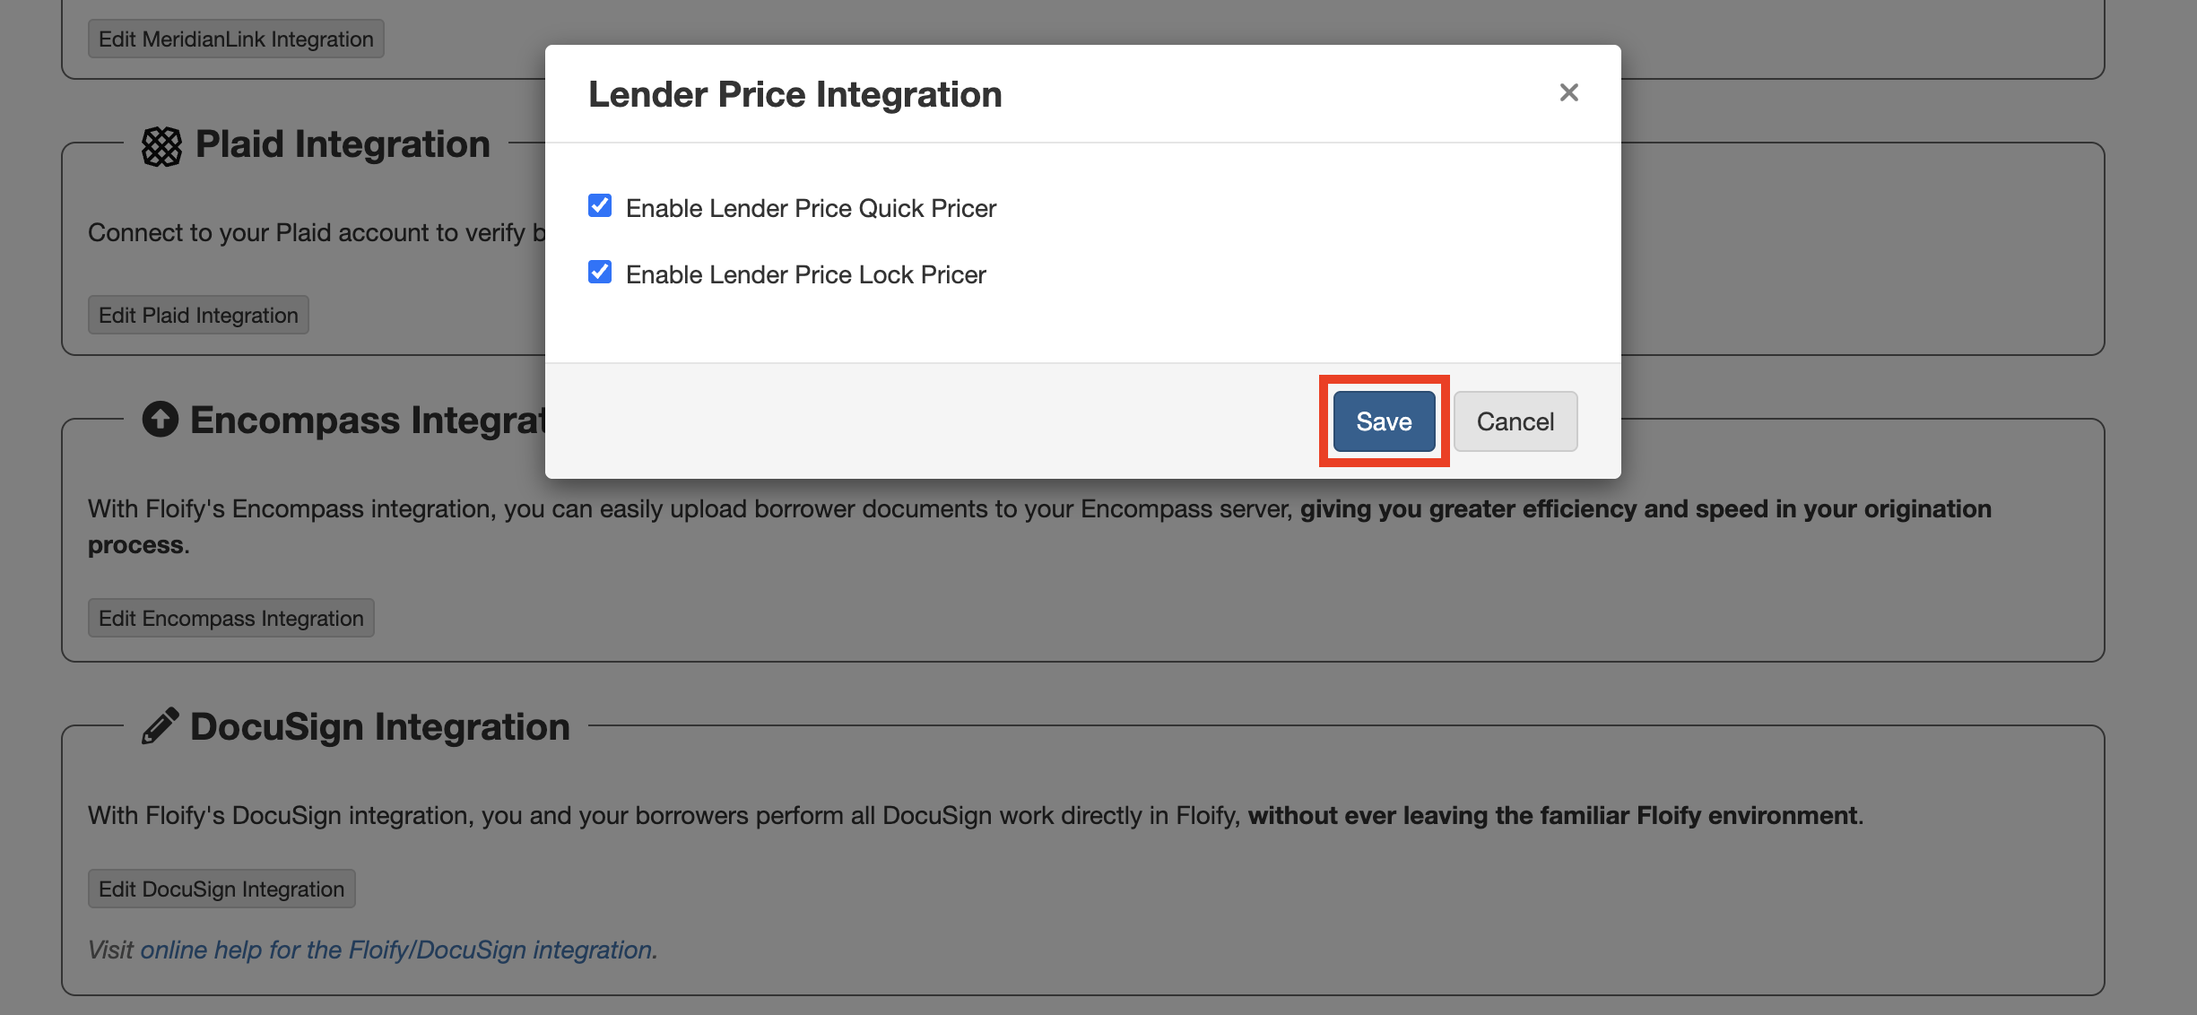Open online help for Floify/DocuSign integration
Viewport: 2197px width, 1015px height.
click(397, 950)
